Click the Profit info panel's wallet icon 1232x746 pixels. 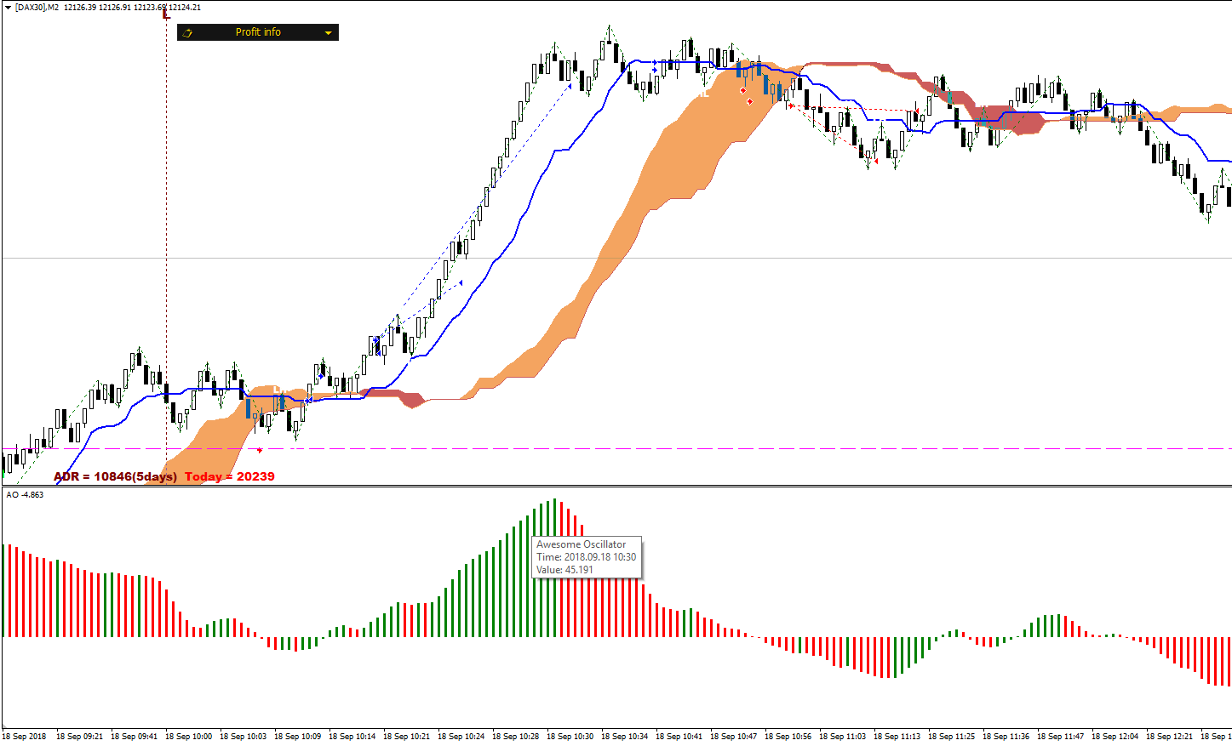click(x=187, y=32)
